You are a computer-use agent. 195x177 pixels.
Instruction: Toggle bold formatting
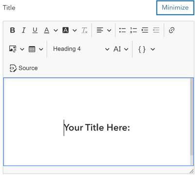click(x=13, y=30)
